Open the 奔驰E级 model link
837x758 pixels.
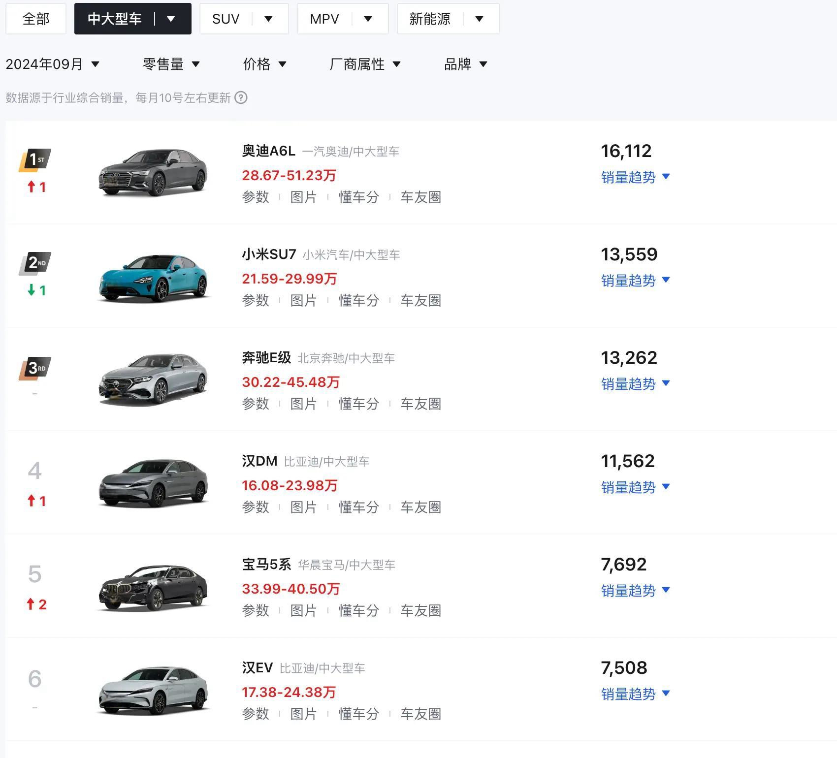(266, 357)
